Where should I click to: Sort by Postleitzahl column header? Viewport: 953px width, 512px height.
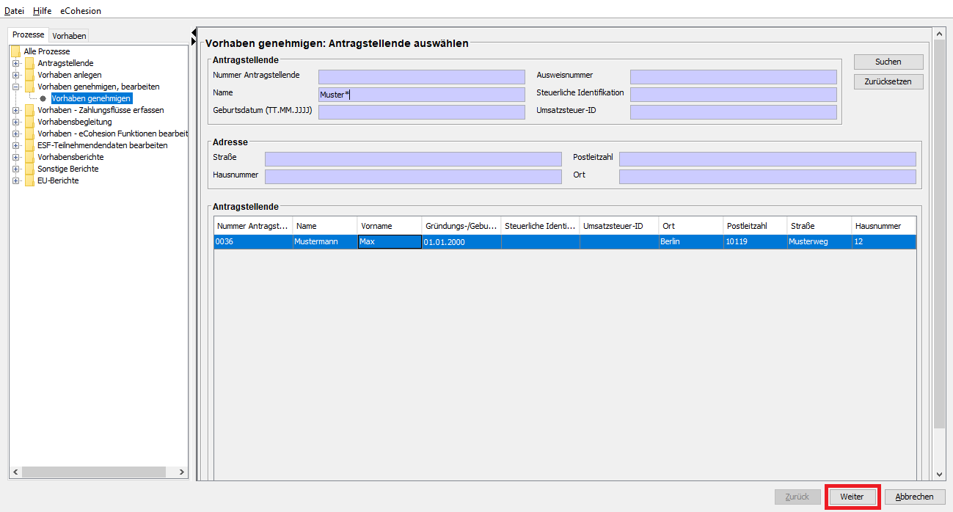[x=756, y=226]
